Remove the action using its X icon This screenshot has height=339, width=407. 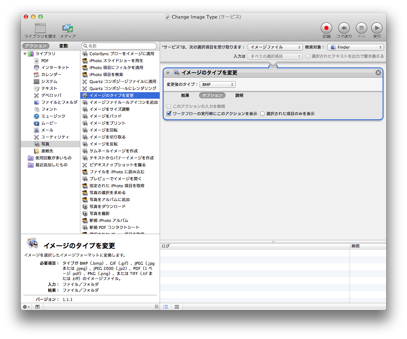(x=378, y=73)
